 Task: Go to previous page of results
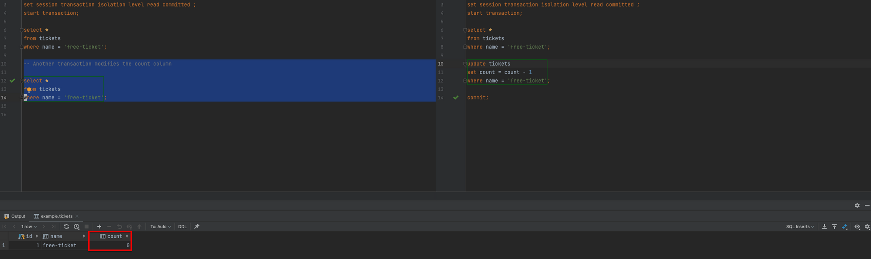[14, 226]
